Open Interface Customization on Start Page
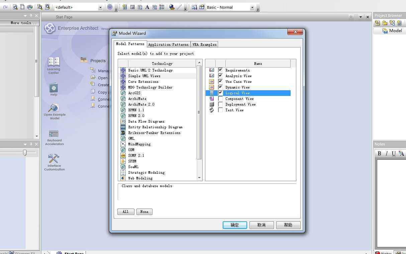The width and height of the screenshot is (406, 254). [x=54, y=162]
